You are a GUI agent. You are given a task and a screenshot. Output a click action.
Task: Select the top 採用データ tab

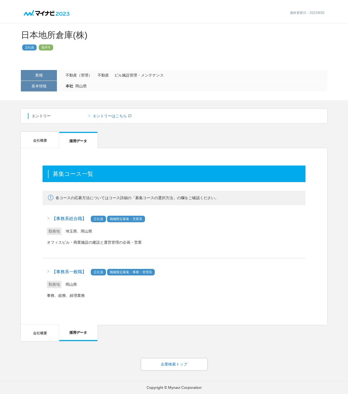click(78, 141)
